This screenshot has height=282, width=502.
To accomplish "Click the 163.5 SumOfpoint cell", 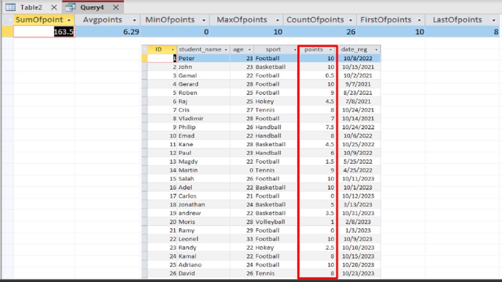I will 44,32.
